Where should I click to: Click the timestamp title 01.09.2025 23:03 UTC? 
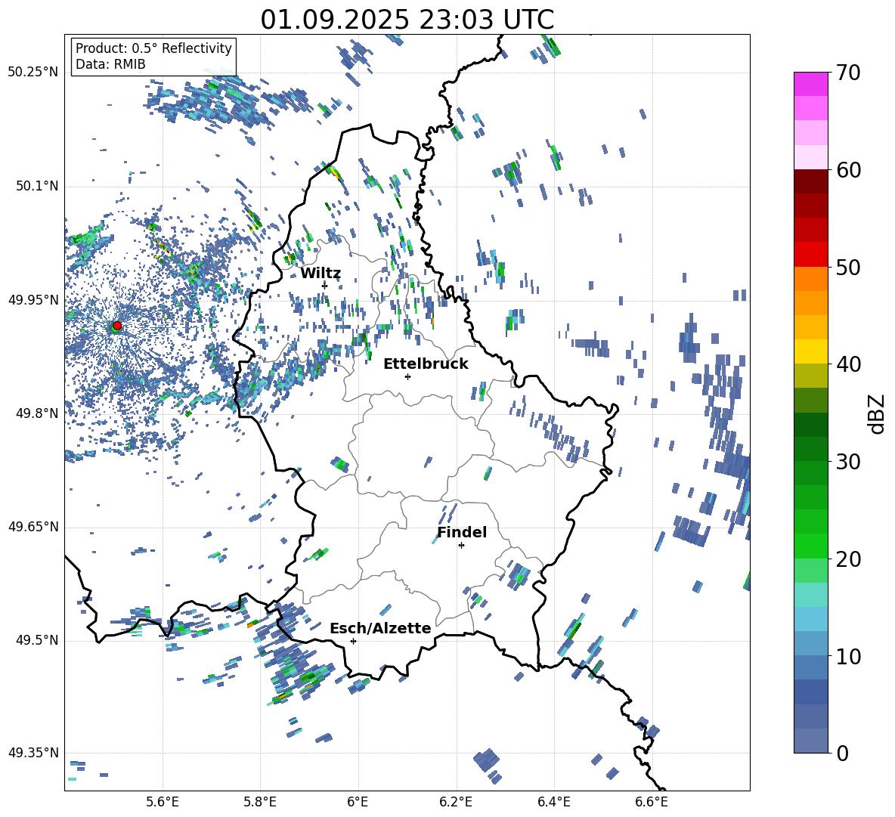coord(407,20)
